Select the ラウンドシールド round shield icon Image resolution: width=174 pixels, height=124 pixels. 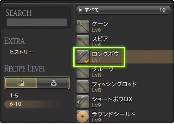click(x=83, y=117)
